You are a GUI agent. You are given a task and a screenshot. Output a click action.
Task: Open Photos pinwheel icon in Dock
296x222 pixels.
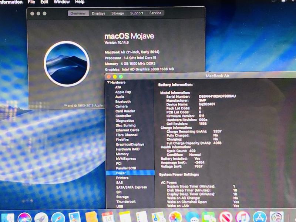(x=175, y=217)
